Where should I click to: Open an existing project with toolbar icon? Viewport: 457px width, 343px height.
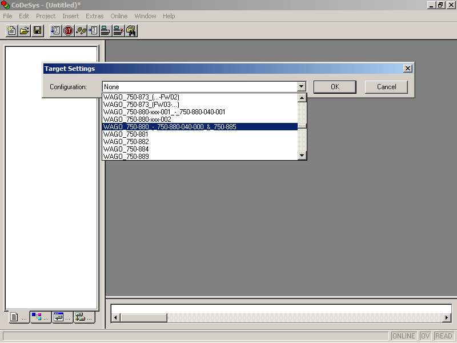pos(24,30)
